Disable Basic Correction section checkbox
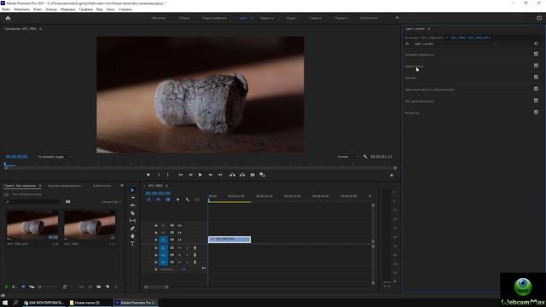Screen dimensions: 546x307 point(536,54)
